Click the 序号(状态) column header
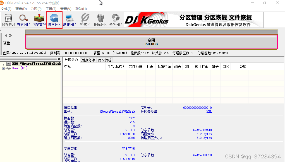285x162 pixels. coord(116,66)
